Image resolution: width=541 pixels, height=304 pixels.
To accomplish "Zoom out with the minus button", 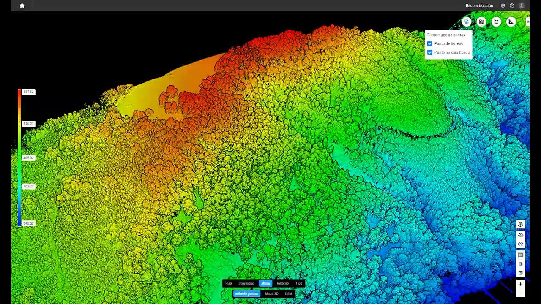I will pyautogui.click(x=521, y=293).
